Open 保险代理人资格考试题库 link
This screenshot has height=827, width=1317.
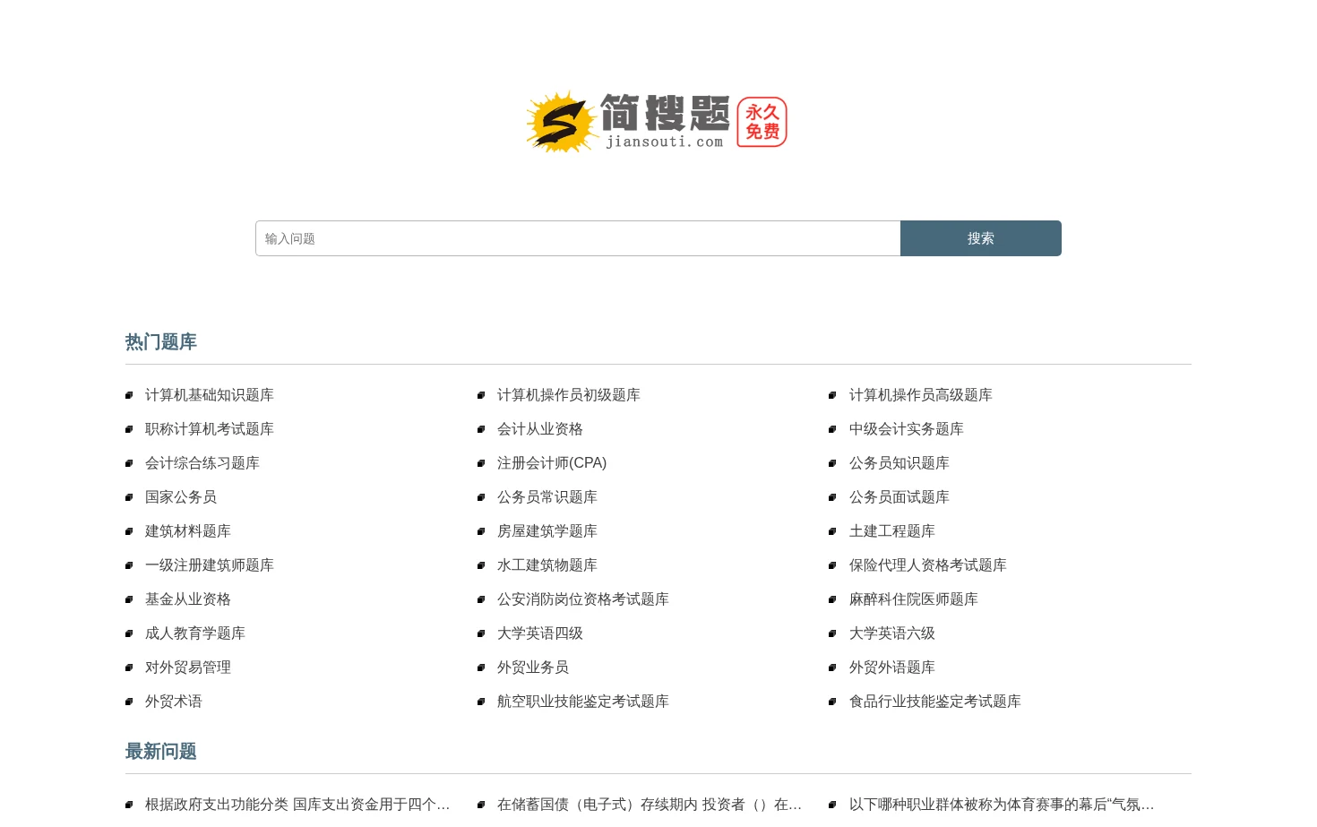point(928,565)
